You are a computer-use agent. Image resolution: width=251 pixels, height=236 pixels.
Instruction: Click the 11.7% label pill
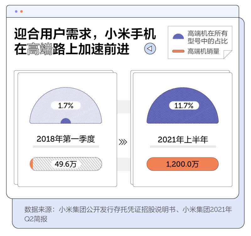click(x=184, y=106)
